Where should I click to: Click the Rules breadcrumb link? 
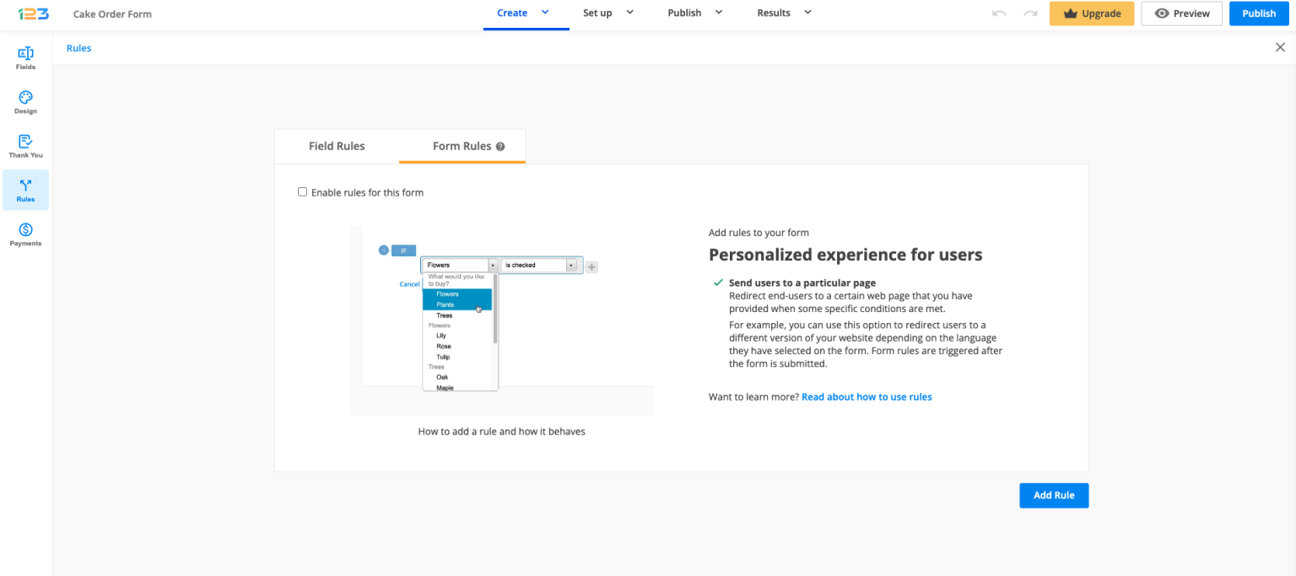[78, 48]
